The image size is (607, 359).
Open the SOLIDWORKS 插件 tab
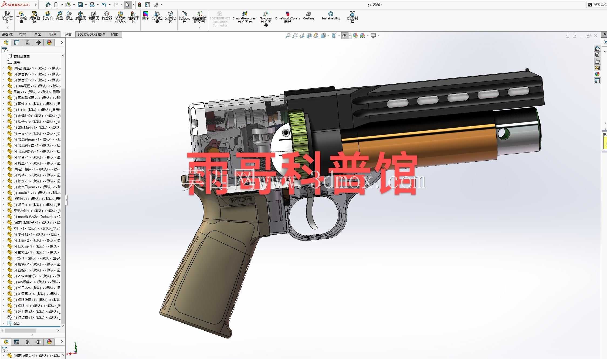[x=91, y=34]
